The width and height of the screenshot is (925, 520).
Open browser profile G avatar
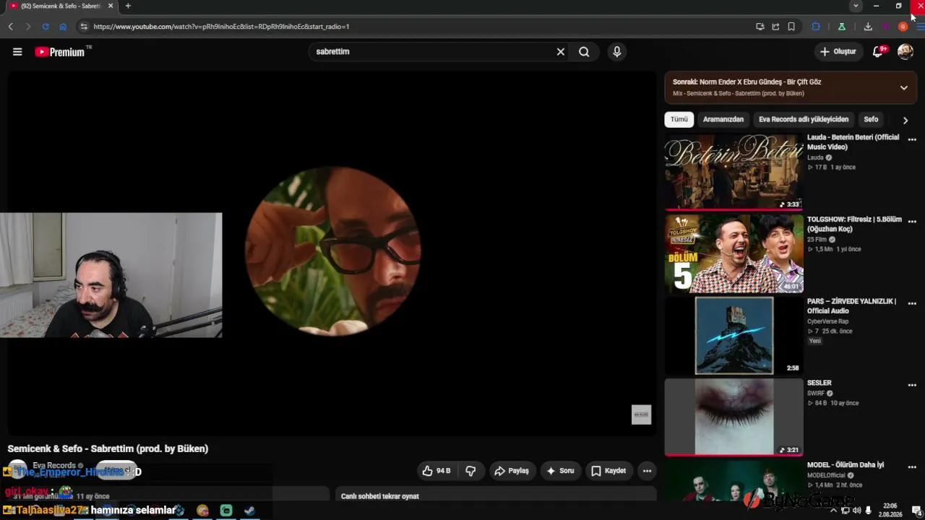click(x=903, y=27)
